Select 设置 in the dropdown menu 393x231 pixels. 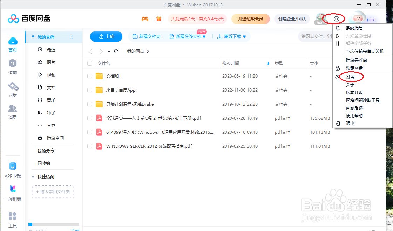point(350,77)
